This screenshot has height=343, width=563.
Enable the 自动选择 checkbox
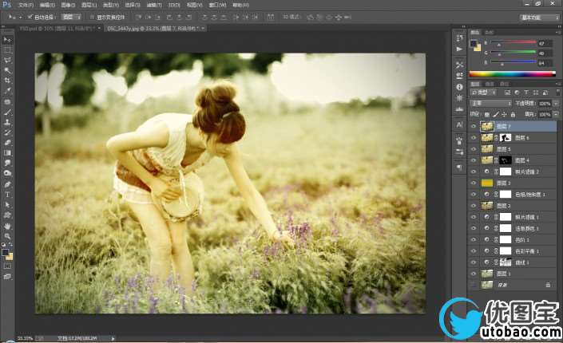pyautogui.click(x=30, y=17)
